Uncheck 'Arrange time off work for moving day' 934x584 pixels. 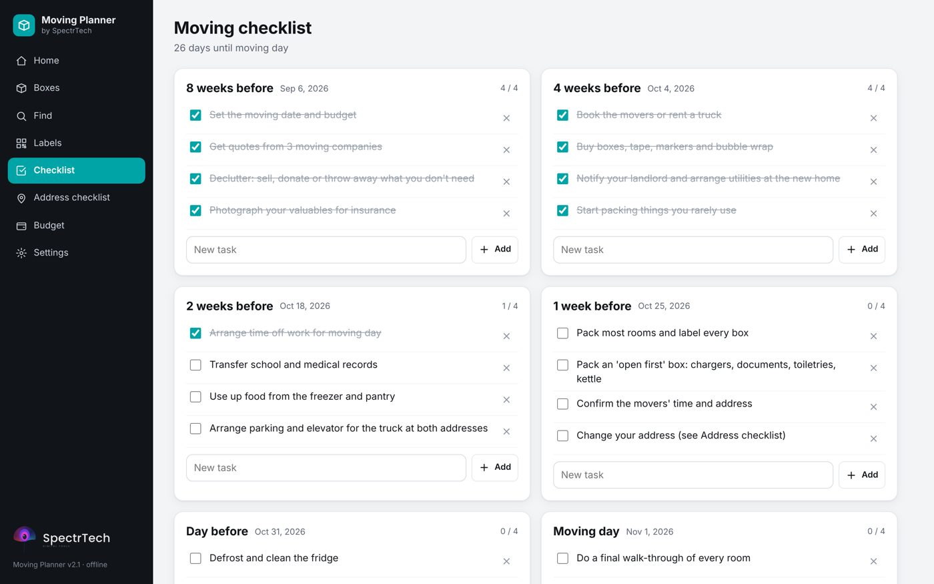pyautogui.click(x=195, y=333)
